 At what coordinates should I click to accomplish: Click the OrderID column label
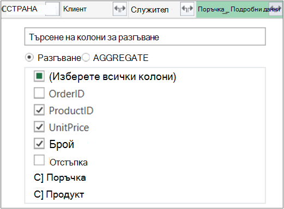click(x=67, y=94)
